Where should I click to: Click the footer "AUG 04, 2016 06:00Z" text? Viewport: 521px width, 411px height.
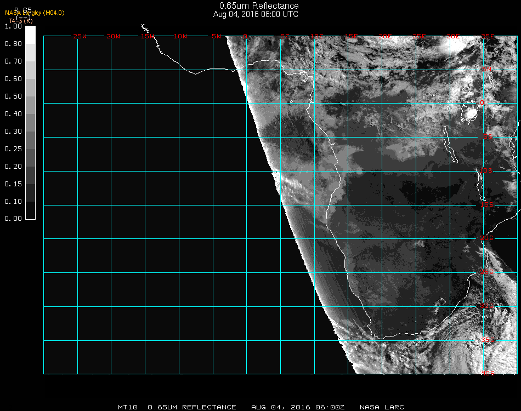[298, 407]
